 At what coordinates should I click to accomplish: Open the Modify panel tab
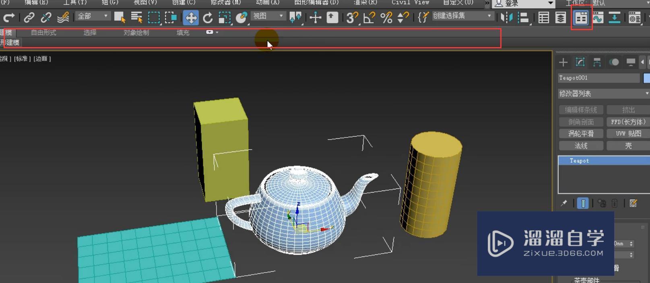tap(580, 62)
